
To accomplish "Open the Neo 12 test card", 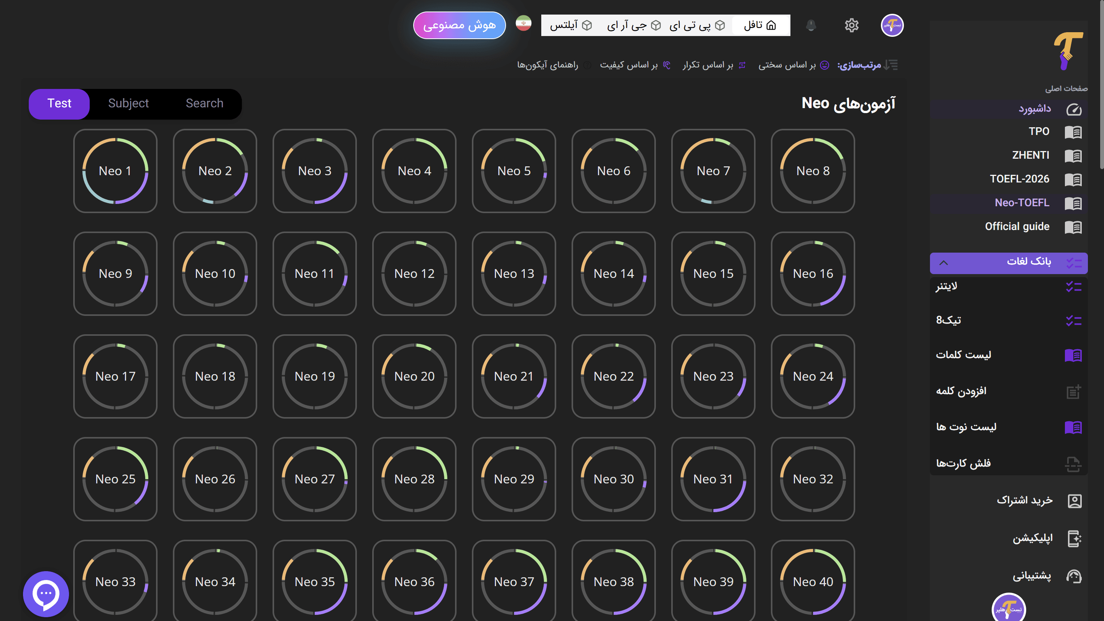I will (x=414, y=273).
